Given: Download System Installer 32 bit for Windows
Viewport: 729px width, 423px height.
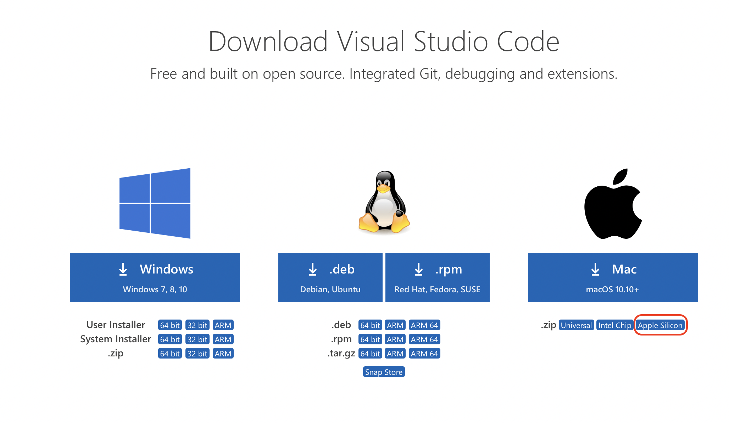Looking at the screenshot, I should click(x=197, y=339).
